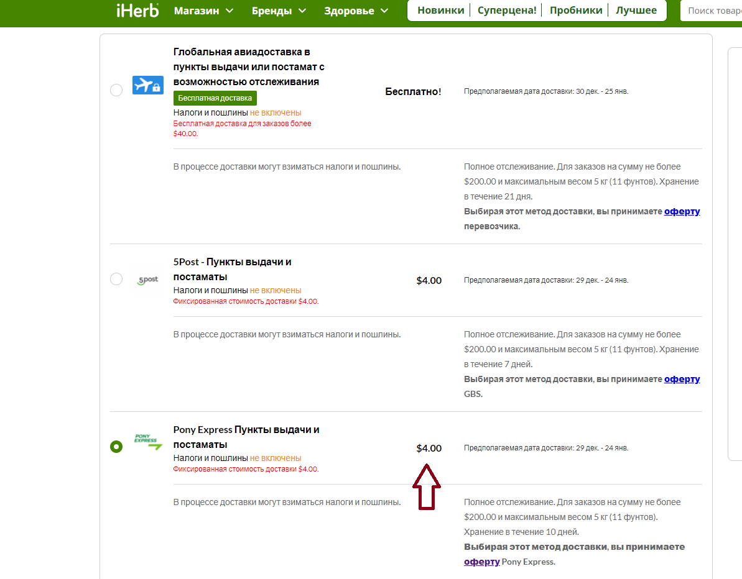The width and height of the screenshot is (742, 579).
Task: Open the Лучшее tab
Action: [x=636, y=11]
